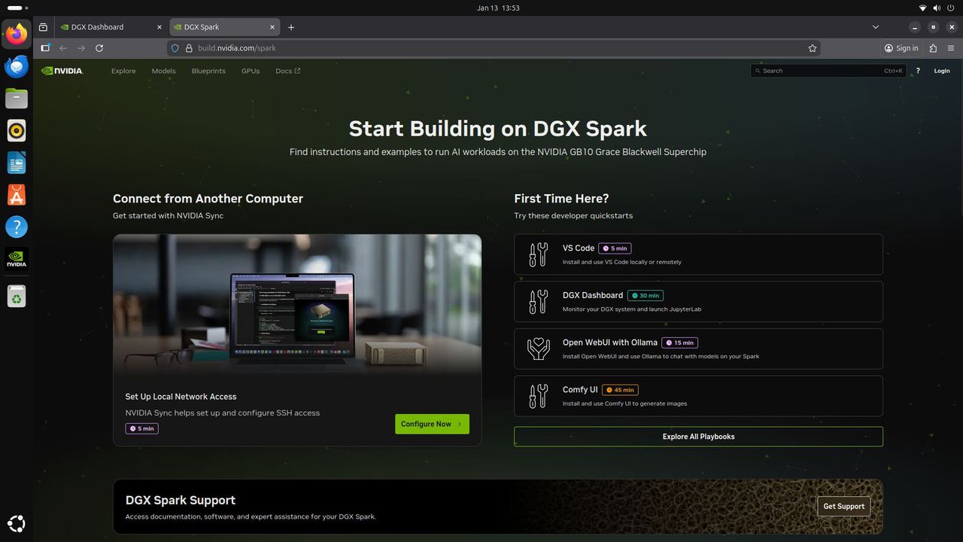Launch Rhythmbox from the dock
This screenshot has width=963, height=542.
click(17, 131)
